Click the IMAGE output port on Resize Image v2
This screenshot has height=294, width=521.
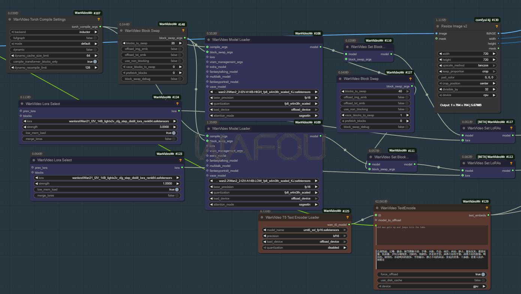(x=498, y=33)
